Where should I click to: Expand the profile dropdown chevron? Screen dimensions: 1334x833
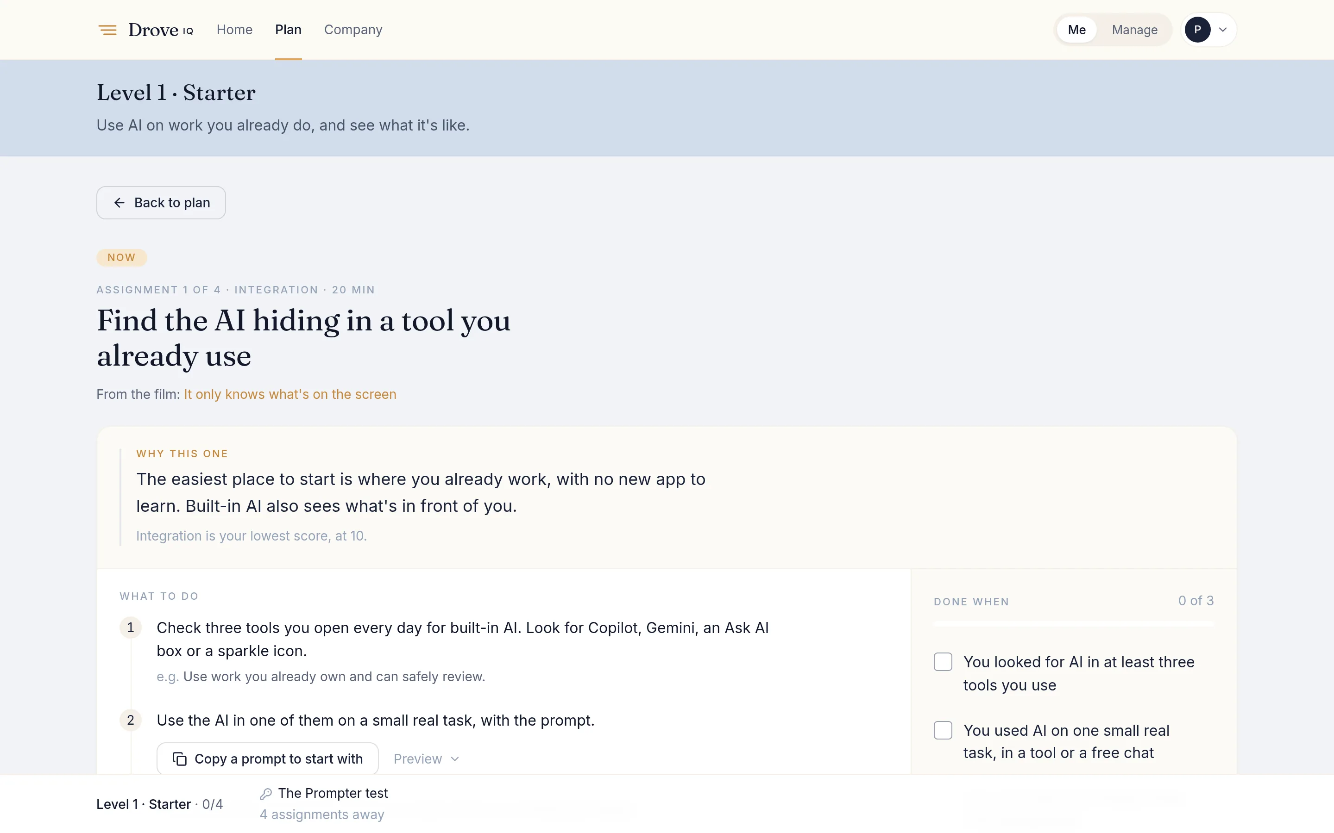[1223, 30]
